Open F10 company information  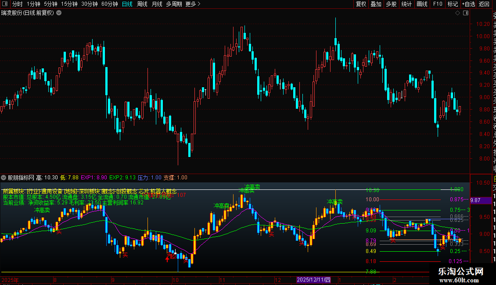(438, 4)
